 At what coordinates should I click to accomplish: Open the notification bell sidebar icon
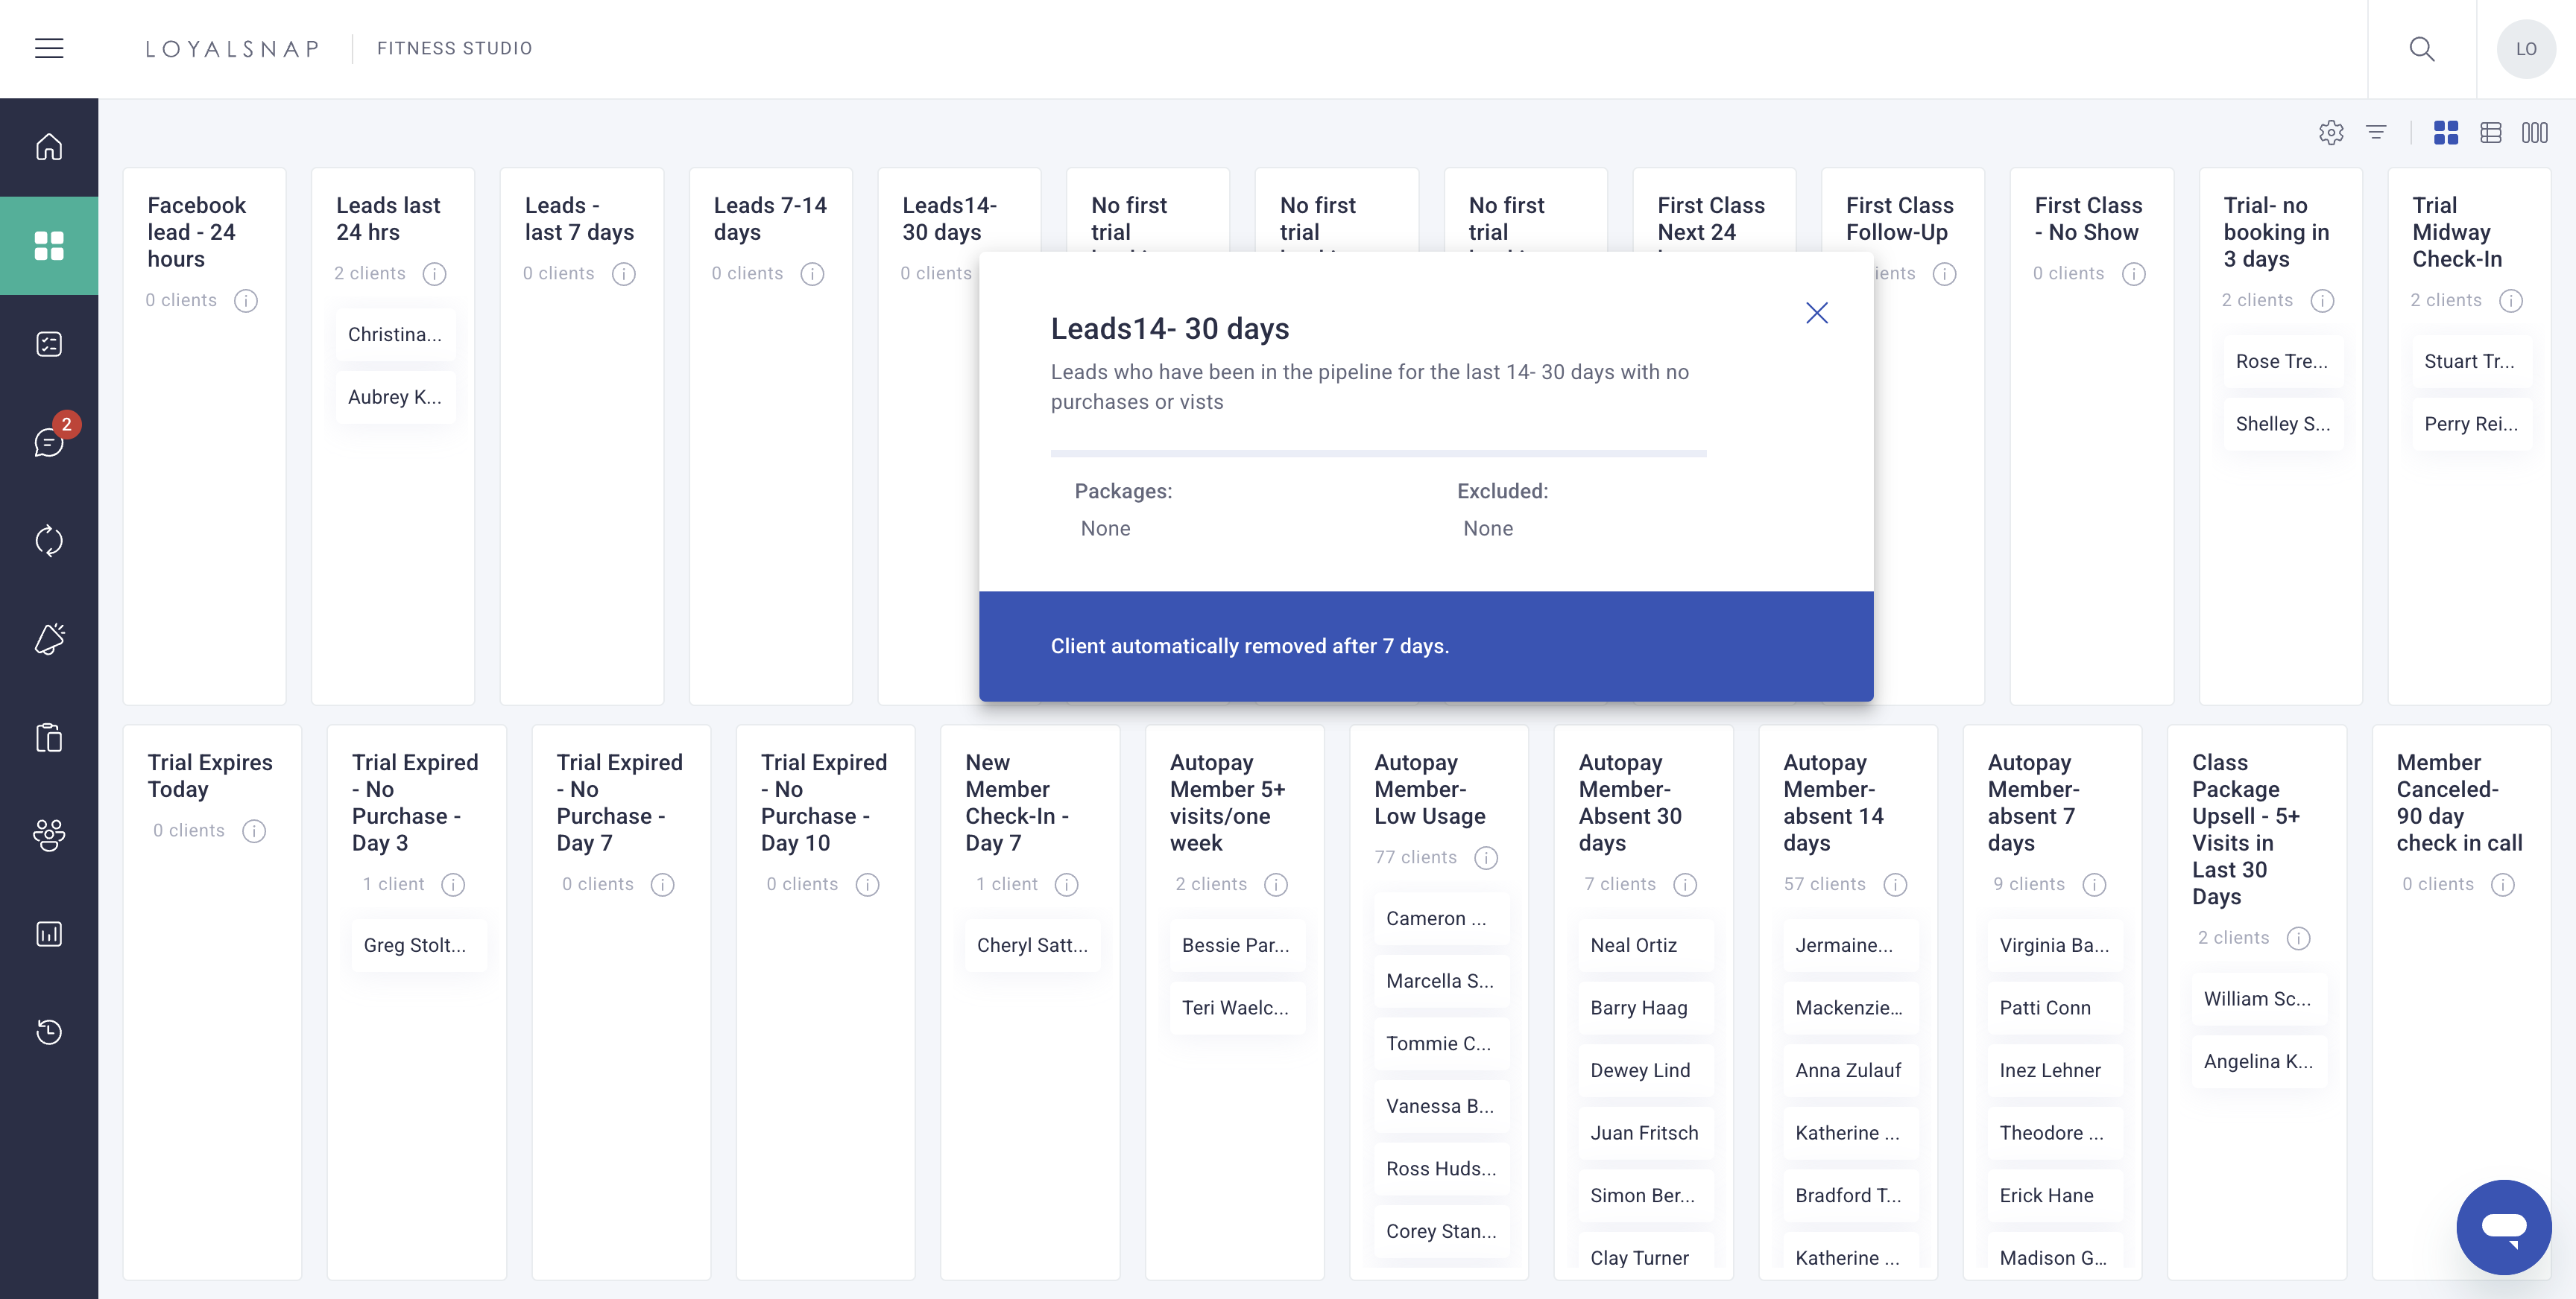(49, 638)
